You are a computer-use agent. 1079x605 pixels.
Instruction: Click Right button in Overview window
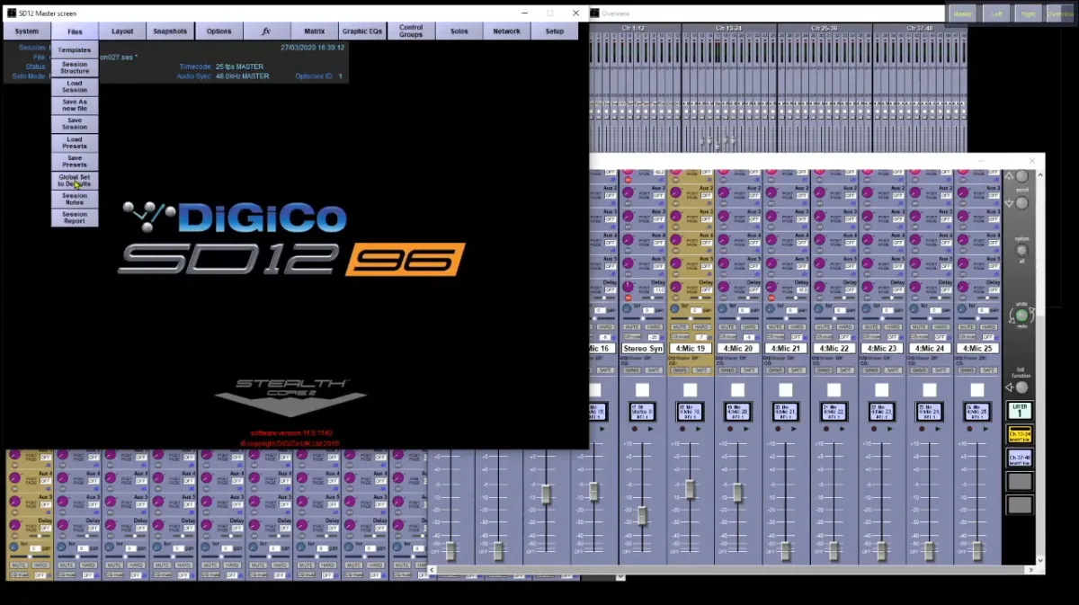[1028, 13]
